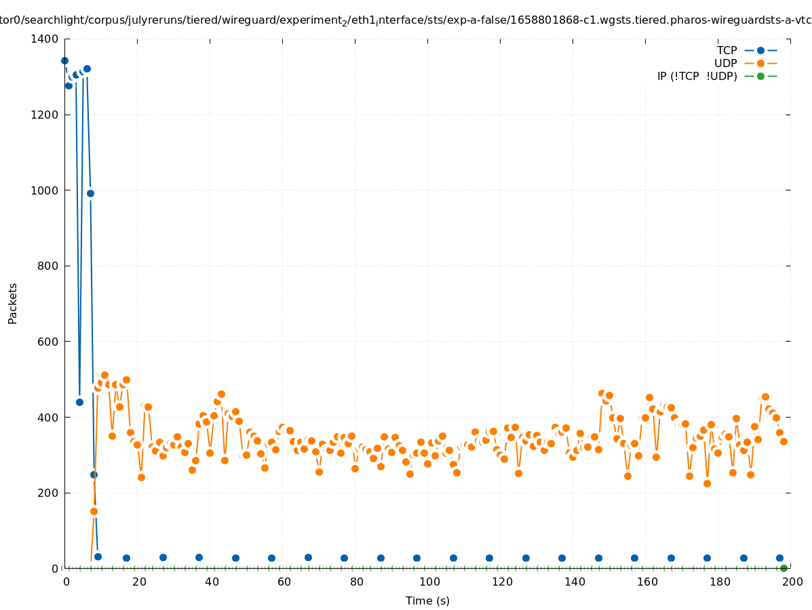Click the Packets y-axis label
This screenshot has width=812, height=610.
point(13,303)
